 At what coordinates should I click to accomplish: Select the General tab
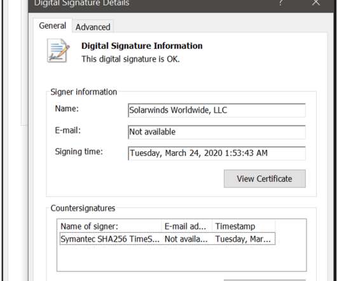52,25
